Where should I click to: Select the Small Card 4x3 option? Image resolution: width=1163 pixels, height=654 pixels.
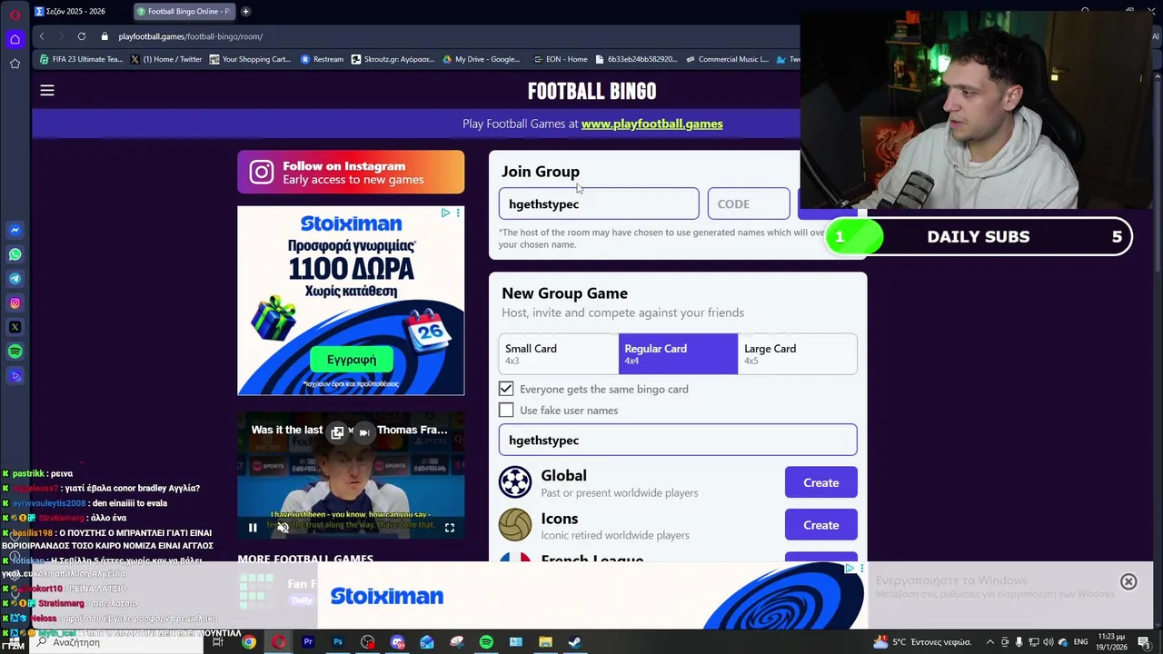(559, 354)
